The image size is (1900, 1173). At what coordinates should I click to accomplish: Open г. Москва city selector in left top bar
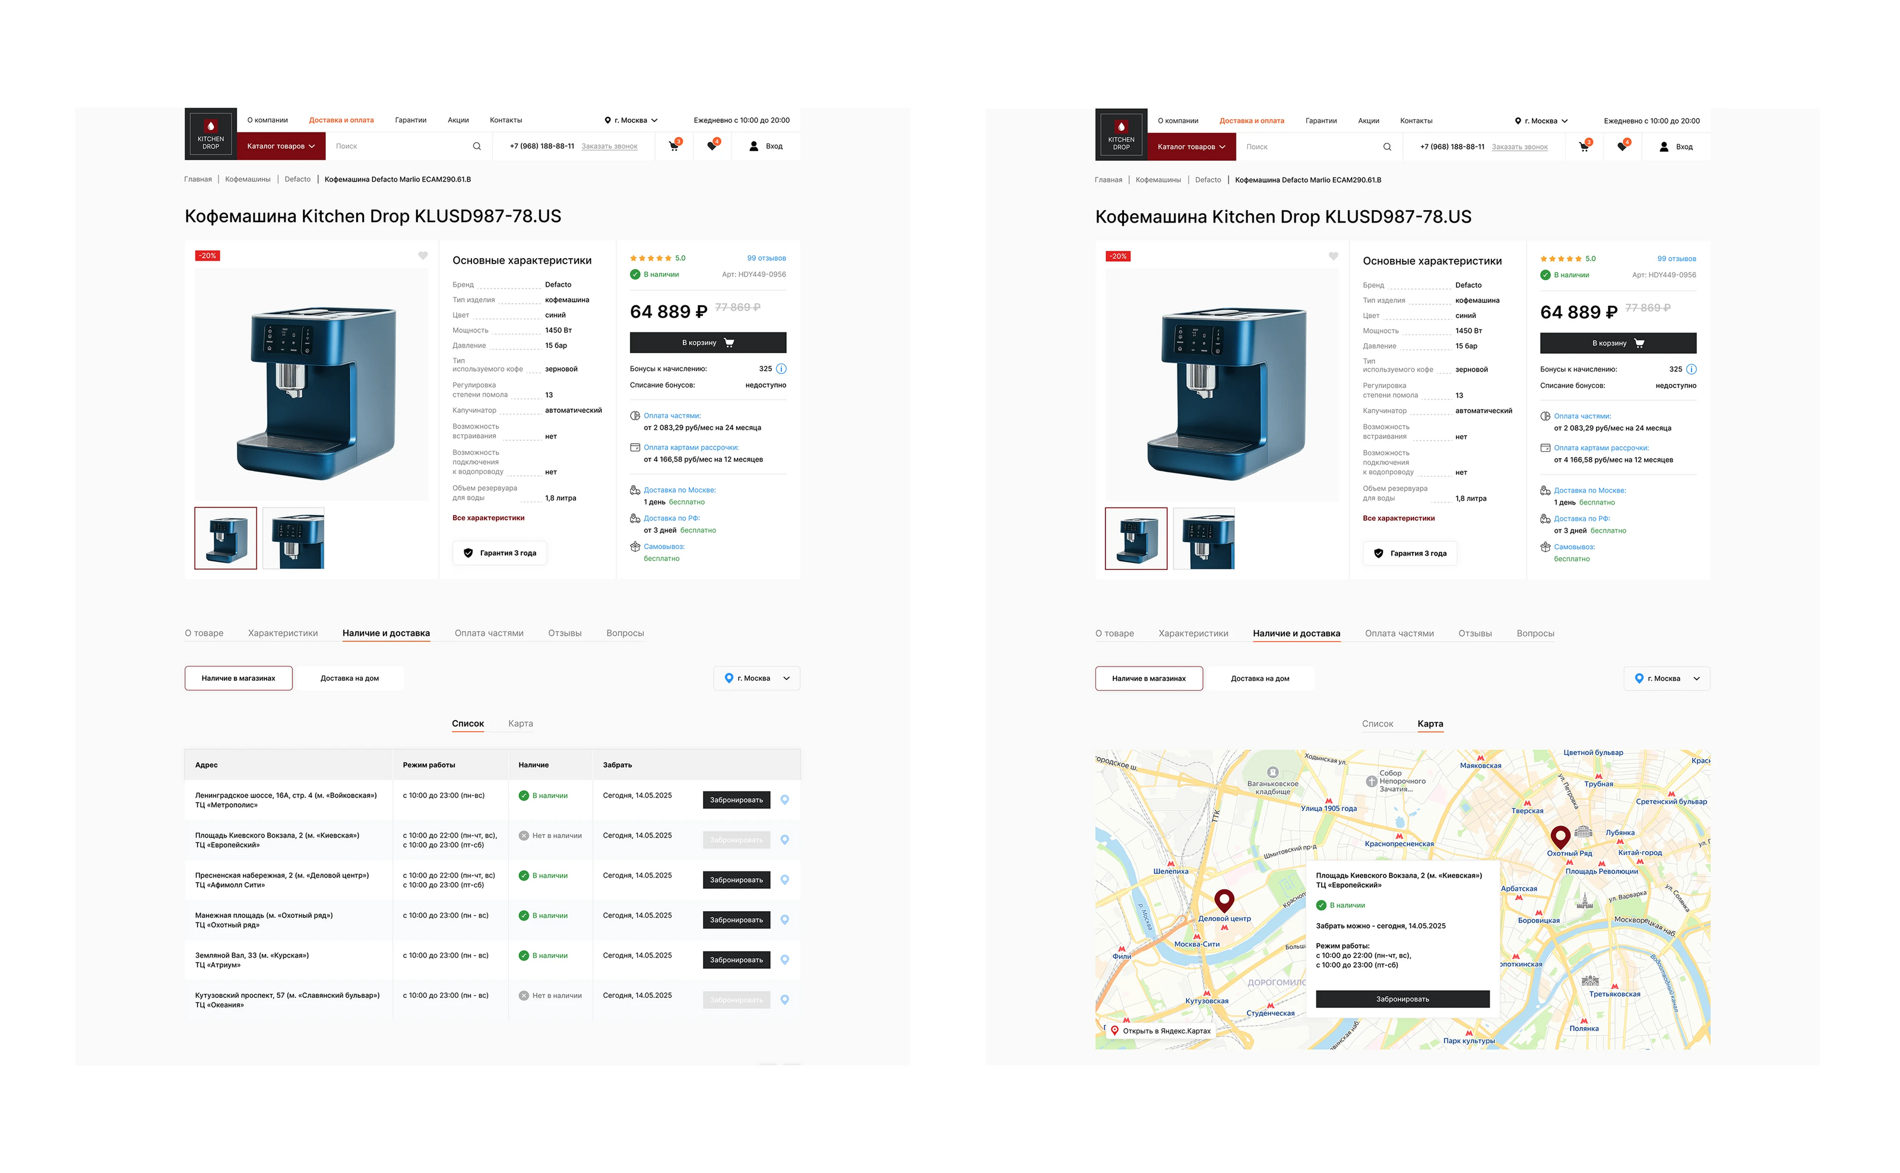click(631, 121)
